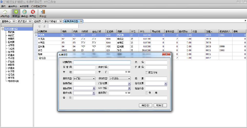This screenshot has height=128, width=247.
Task: Select the table row with 五笔码 KAA
Action: point(140,43)
